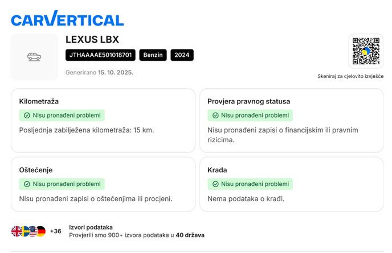This screenshot has width=392, height=253.
Task: Click the checkmark icon in Krađa card
Action: [x=215, y=184]
